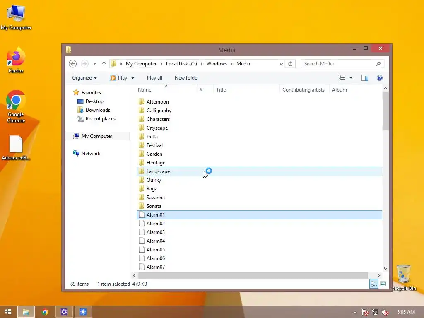The height and width of the screenshot is (318, 424).
Task: Go back using the Back arrow button
Action: [x=72, y=64]
